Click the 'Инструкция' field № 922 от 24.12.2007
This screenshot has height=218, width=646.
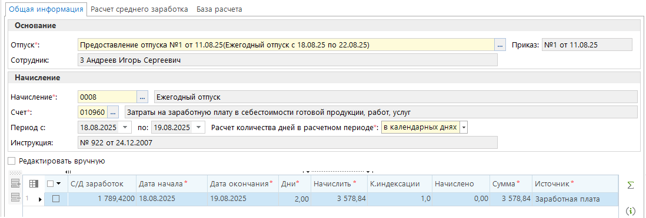click(288, 143)
